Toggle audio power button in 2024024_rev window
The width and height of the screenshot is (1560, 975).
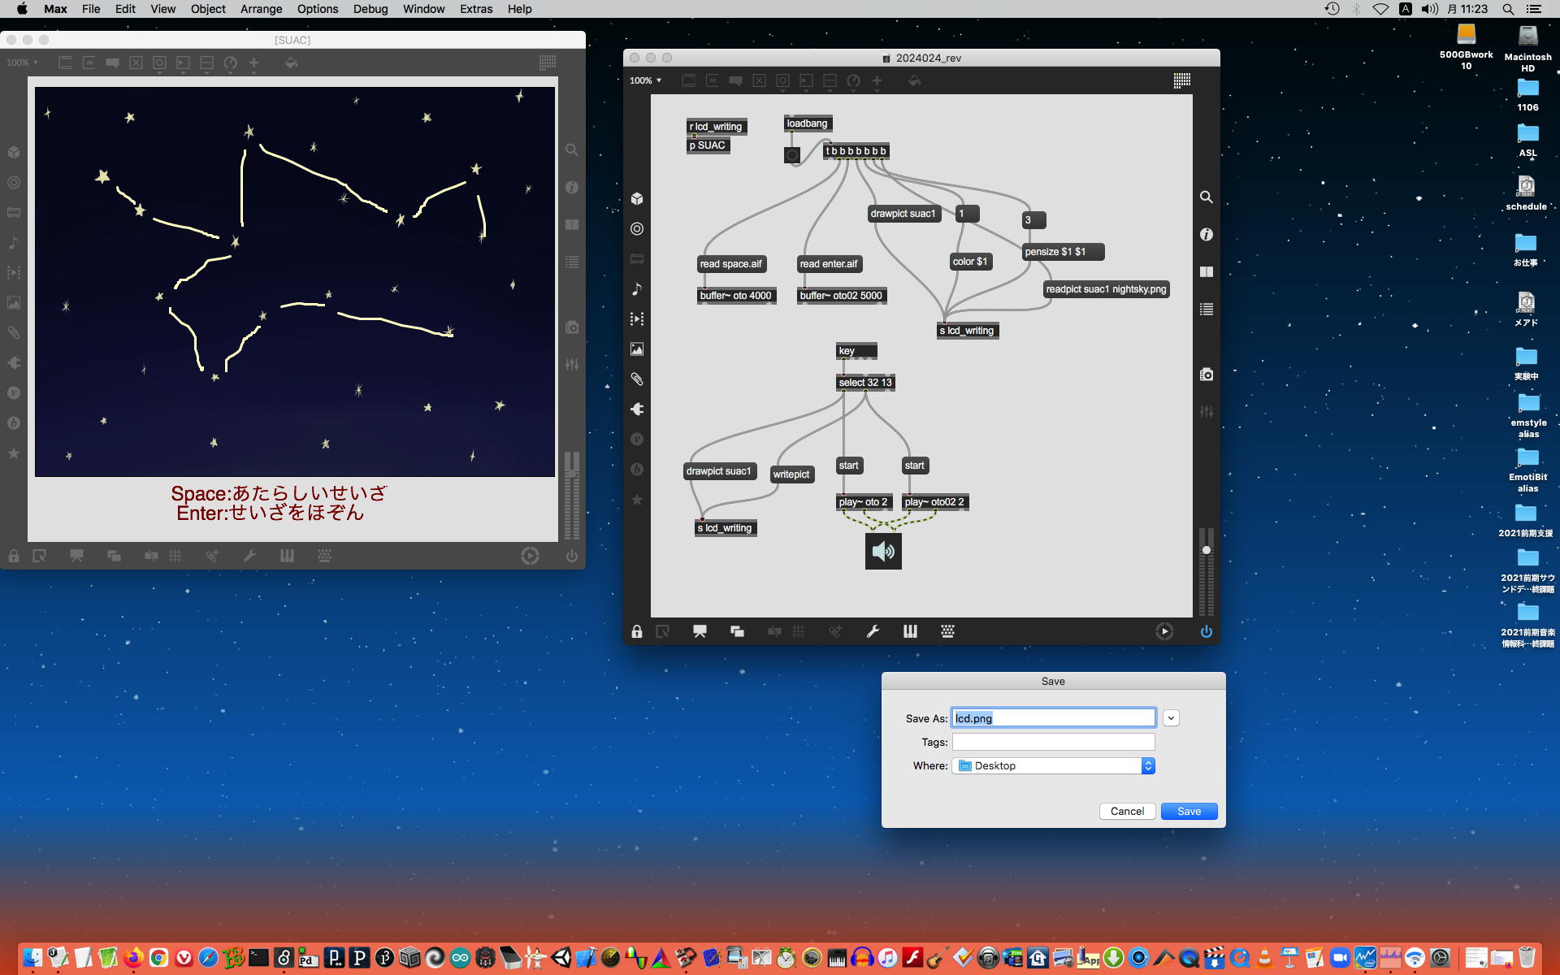pyautogui.click(x=1206, y=632)
